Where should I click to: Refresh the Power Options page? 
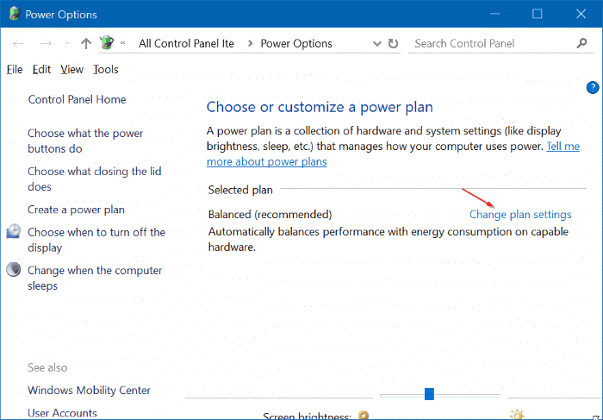point(393,43)
